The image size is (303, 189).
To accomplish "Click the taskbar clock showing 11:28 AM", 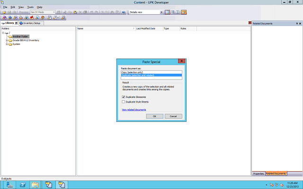I will click(293, 185).
